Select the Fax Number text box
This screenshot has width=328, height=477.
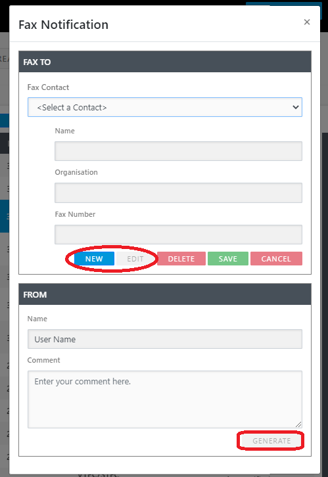[x=178, y=235]
